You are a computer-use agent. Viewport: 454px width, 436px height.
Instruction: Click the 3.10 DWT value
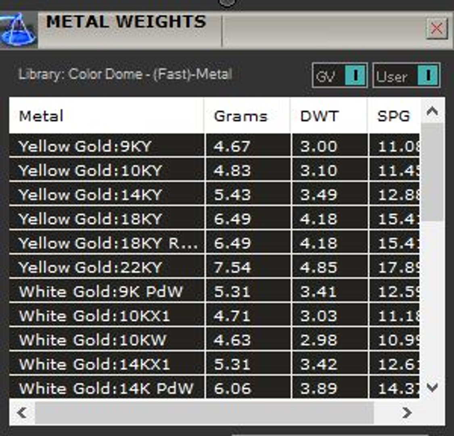318,170
